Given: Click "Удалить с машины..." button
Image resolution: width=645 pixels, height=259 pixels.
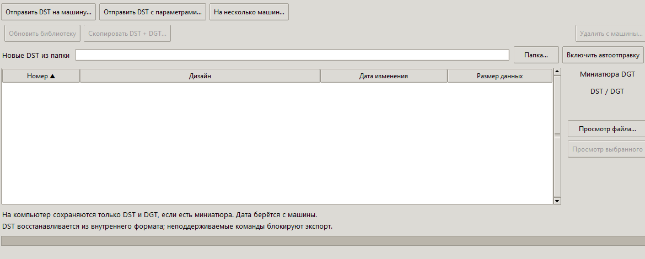Looking at the screenshot, I should tap(611, 34).
